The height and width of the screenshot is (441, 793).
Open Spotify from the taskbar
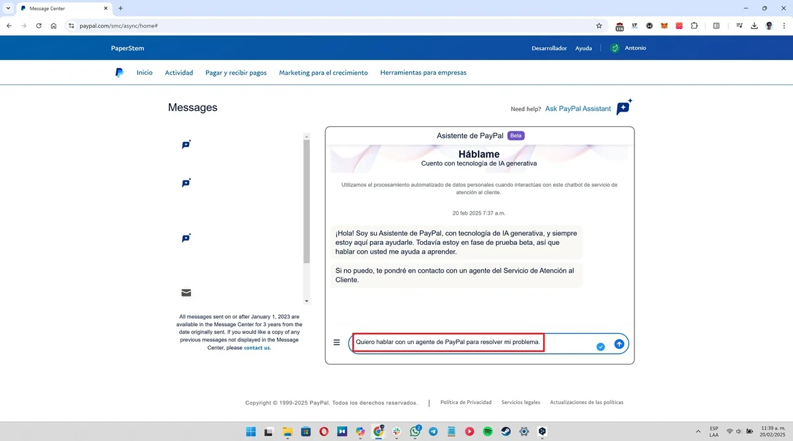point(487,431)
